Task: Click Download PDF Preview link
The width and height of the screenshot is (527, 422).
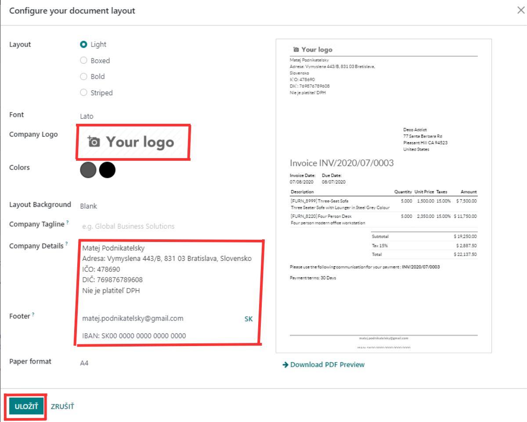Action: coord(323,364)
